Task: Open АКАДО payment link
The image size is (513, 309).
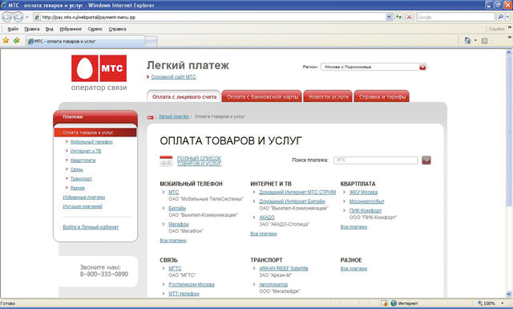Action: 267,218
